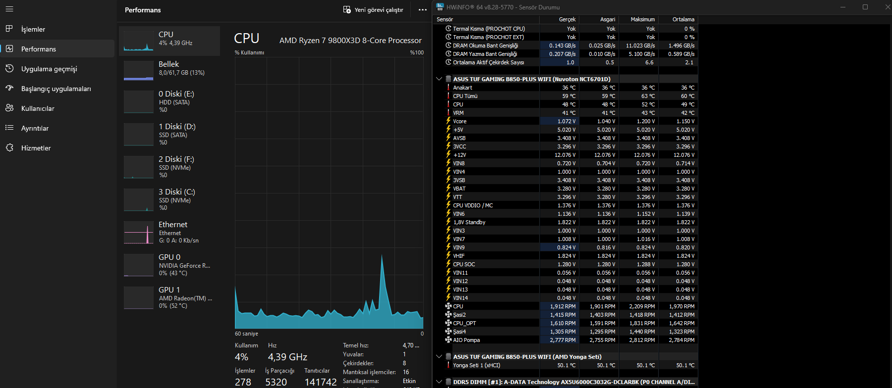
Task: Click the Sensör column header in HWiNFO
Action: [x=486, y=20]
